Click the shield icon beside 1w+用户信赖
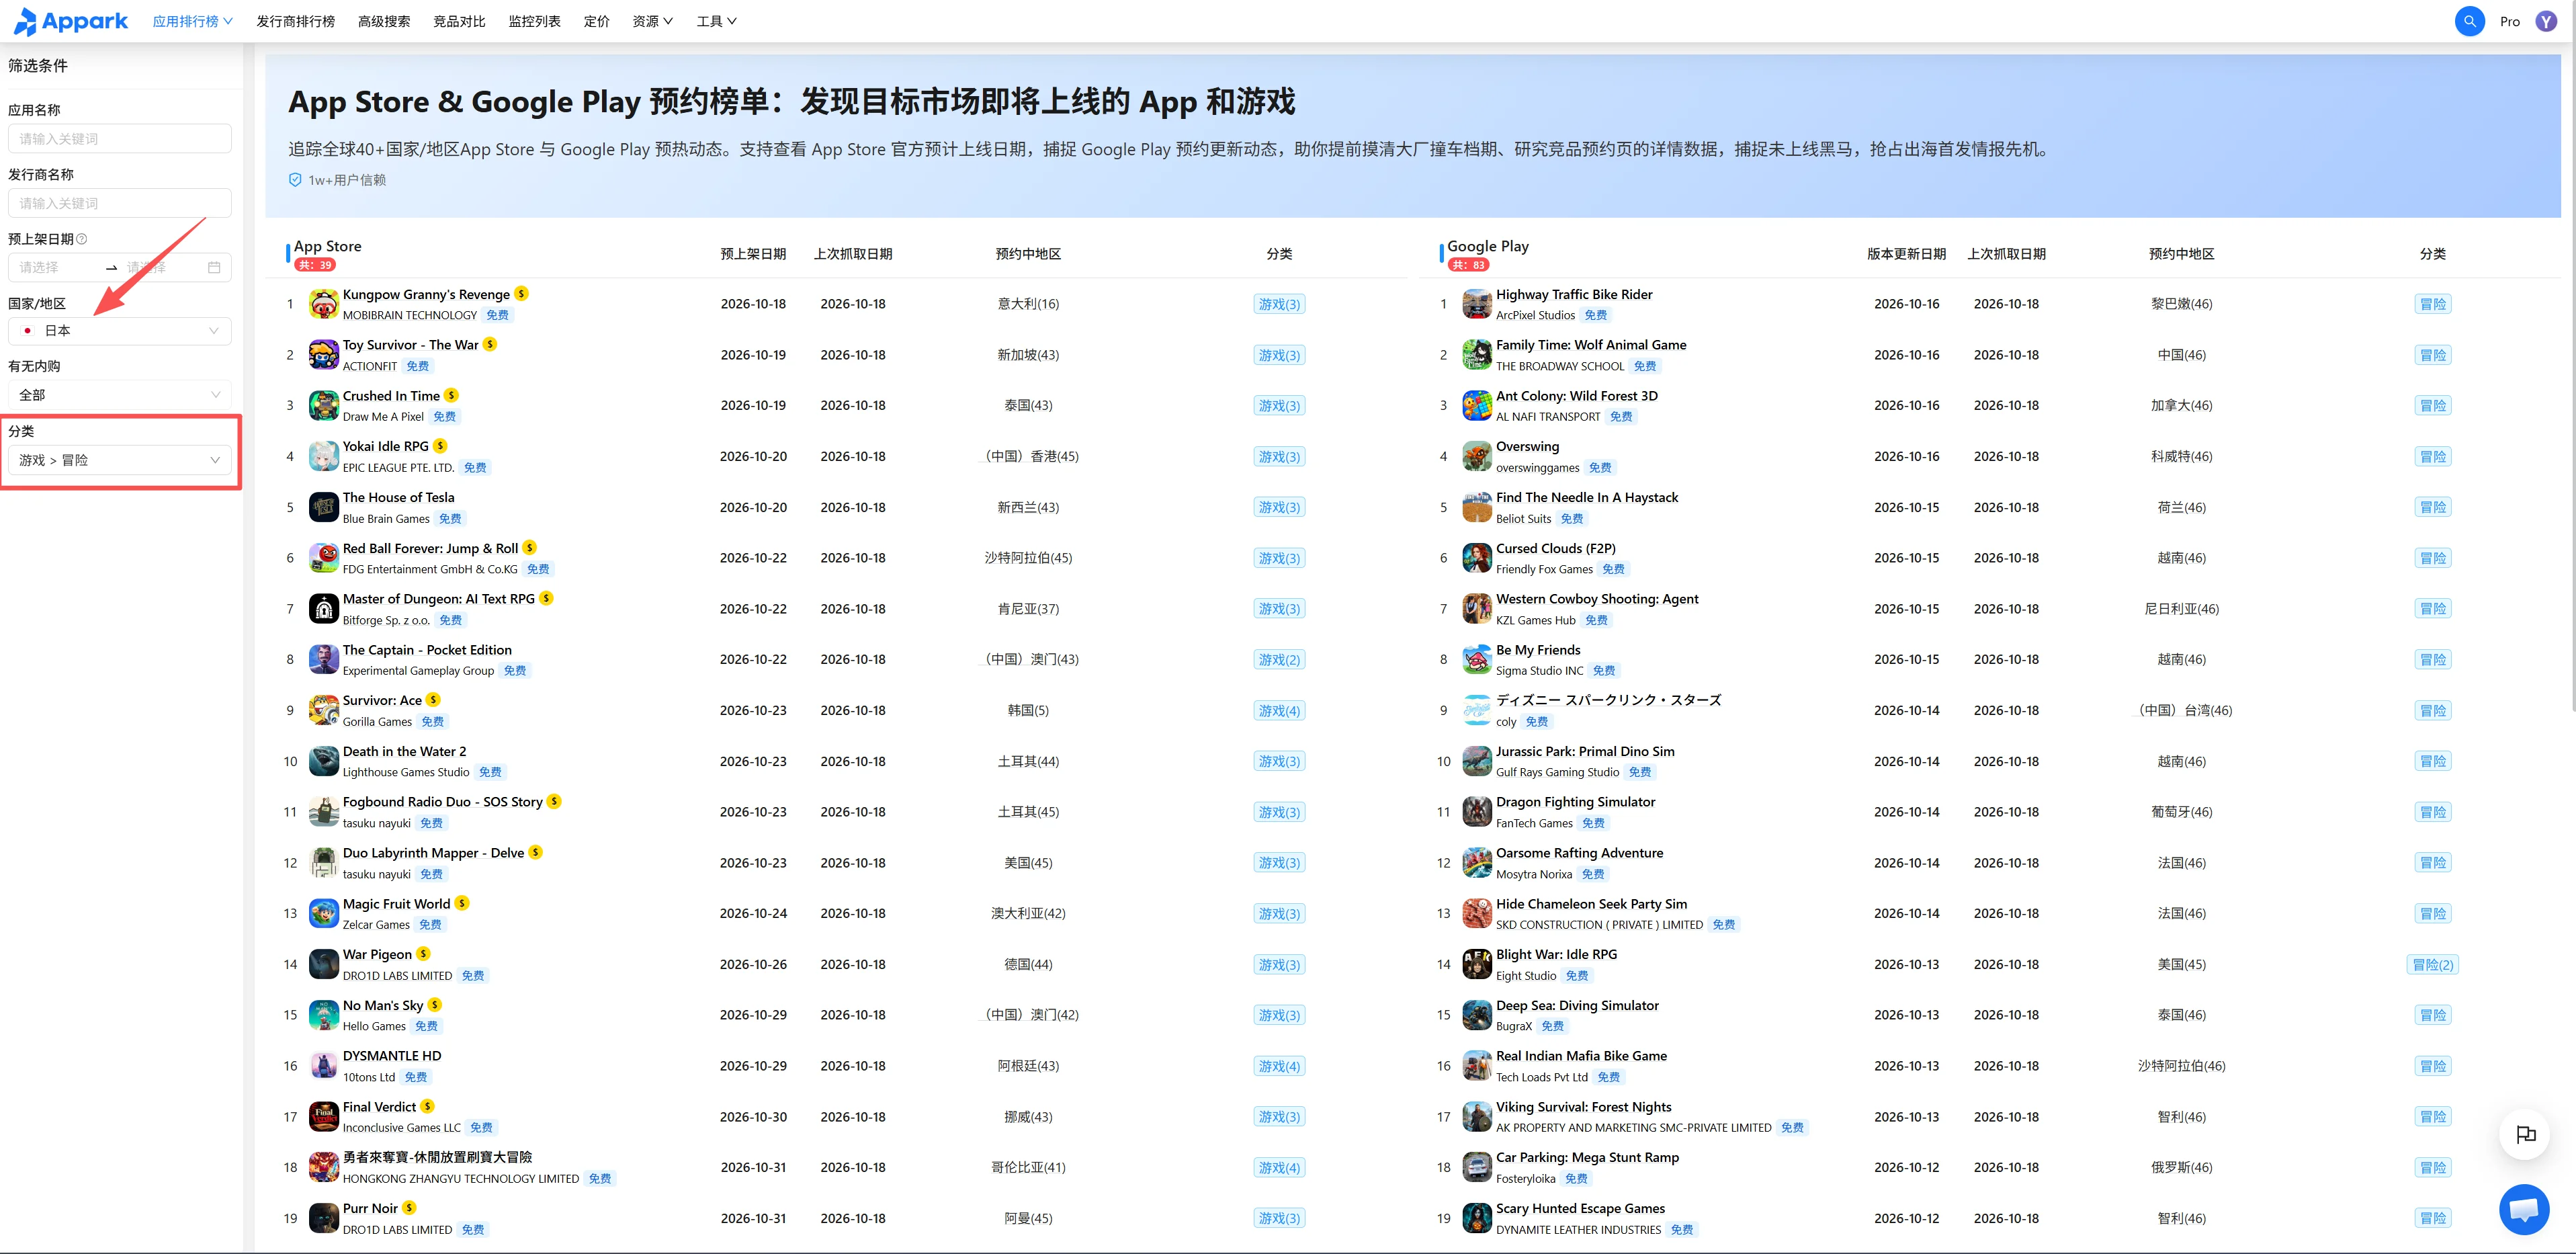This screenshot has height=1254, width=2576. tap(295, 180)
